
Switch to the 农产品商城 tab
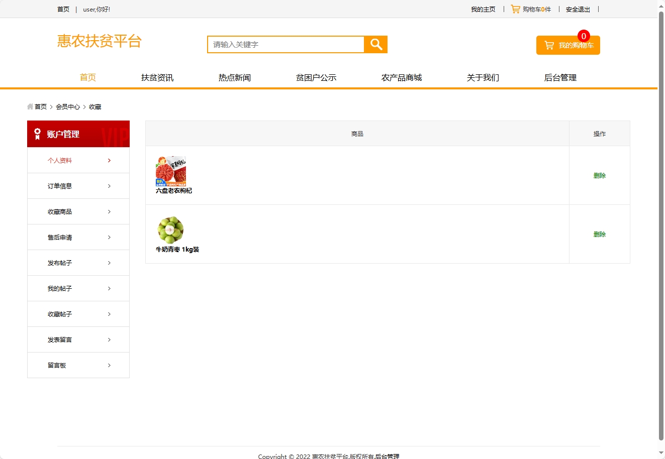(402, 77)
